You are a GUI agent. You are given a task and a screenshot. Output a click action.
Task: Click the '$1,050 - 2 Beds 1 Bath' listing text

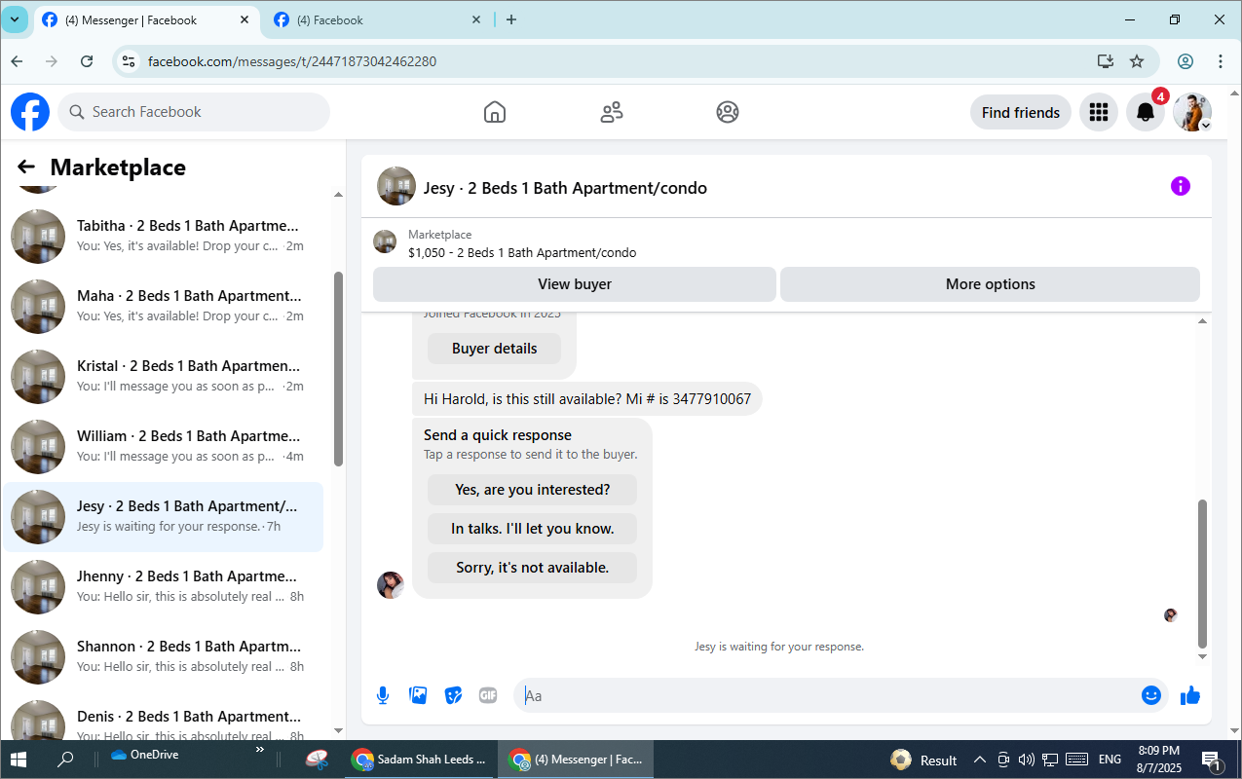coord(522,253)
